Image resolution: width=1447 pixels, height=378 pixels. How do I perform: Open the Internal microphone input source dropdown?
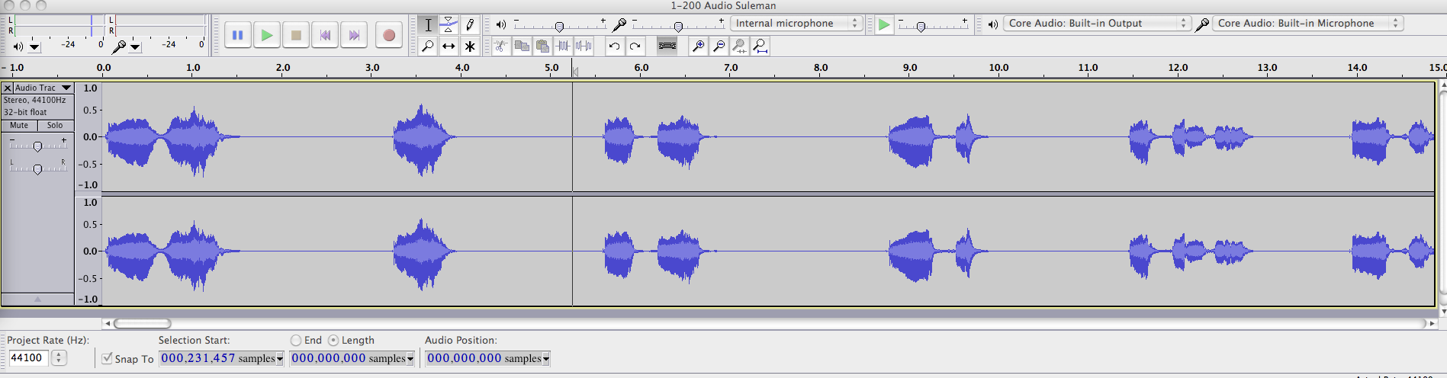coord(796,24)
